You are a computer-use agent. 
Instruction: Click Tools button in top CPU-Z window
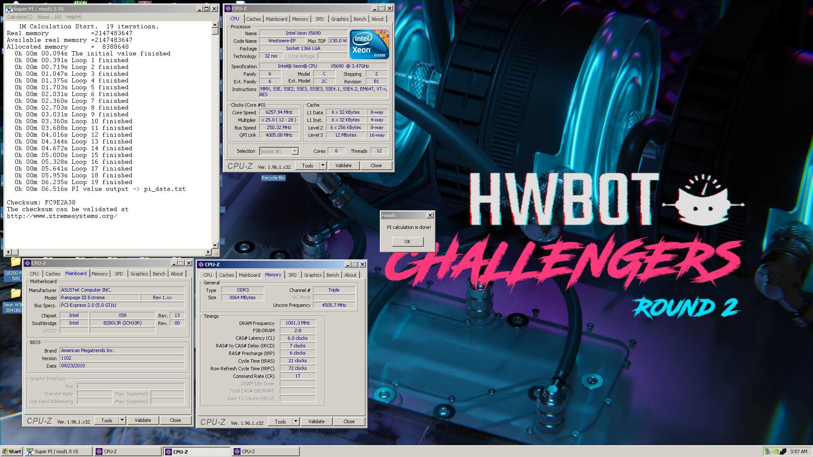point(307,165)
